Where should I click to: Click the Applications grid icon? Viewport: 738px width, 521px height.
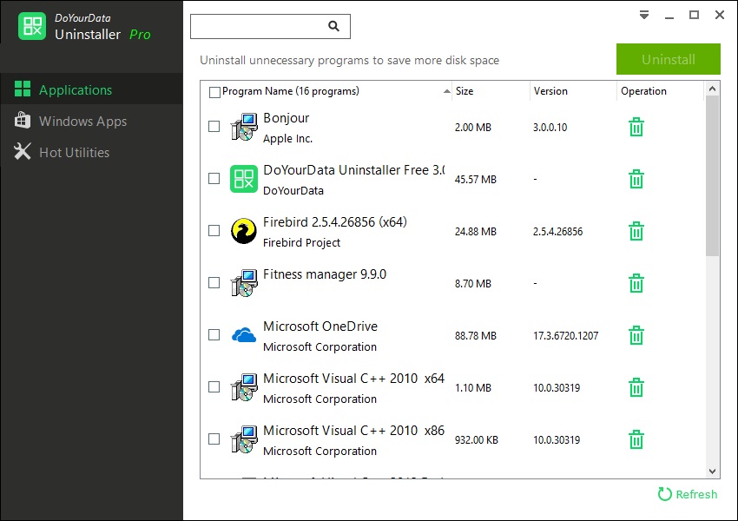click(x=23, y=89)
